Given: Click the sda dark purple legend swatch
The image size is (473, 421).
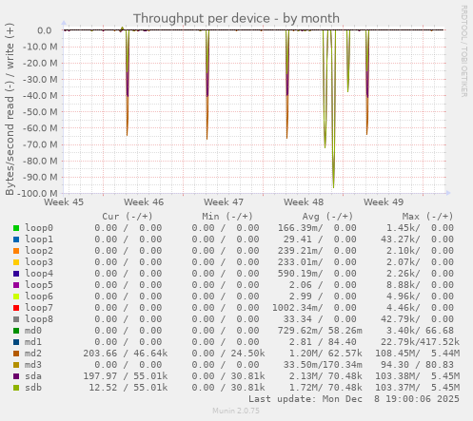Looking at the screenshot, I should 16,376.
